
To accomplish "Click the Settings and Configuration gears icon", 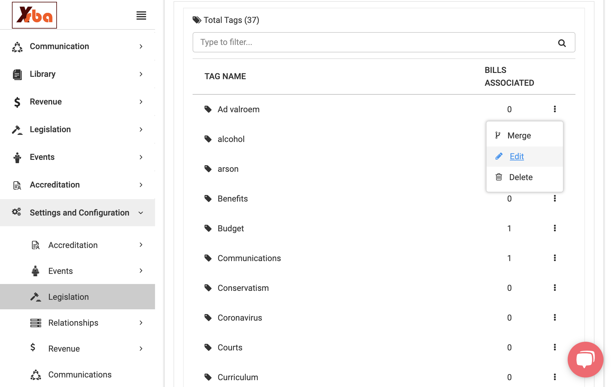I will tap(17, 212).
